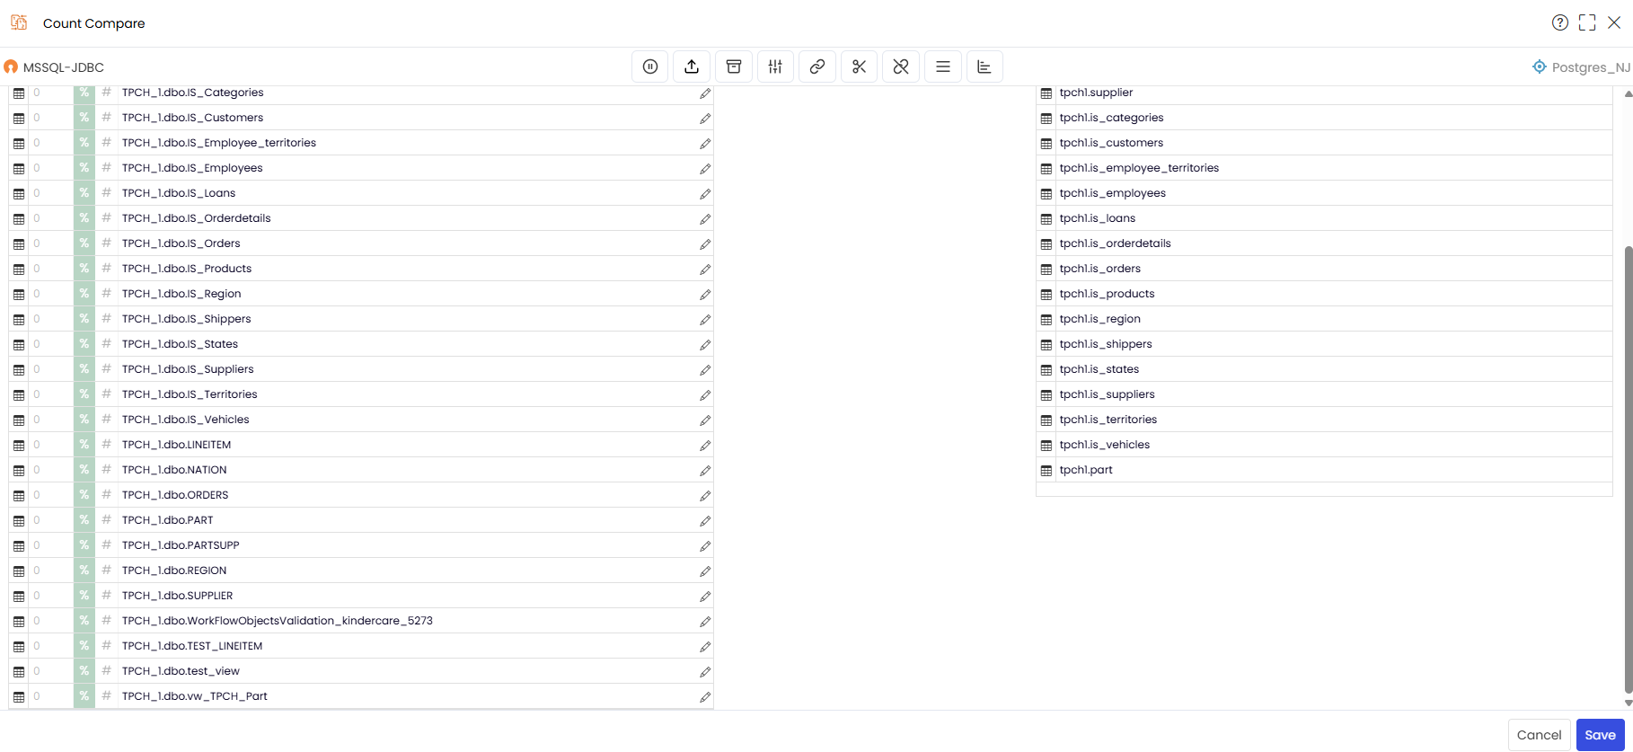Select target table tpch1.is_employee_territories
Viewport: 1633px width, 752px height.
(x=1324, y=168)
